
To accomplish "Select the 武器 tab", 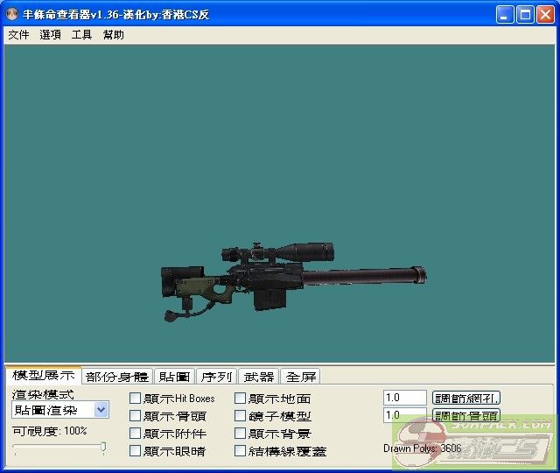I will click(258, 377).
